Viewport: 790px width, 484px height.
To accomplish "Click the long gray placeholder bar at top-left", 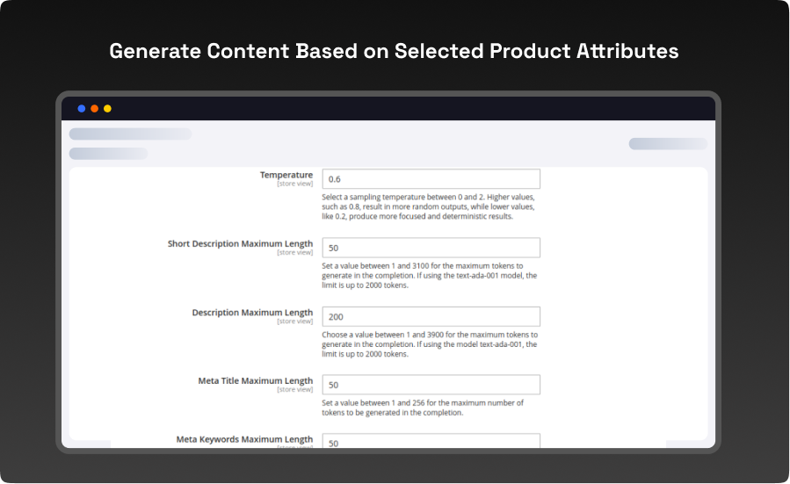I will 130,134.
